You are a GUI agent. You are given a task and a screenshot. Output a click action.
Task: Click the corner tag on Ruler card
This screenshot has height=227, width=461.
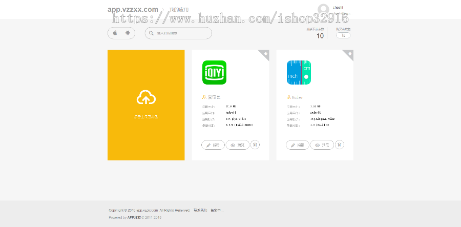[x=349, y=53]
